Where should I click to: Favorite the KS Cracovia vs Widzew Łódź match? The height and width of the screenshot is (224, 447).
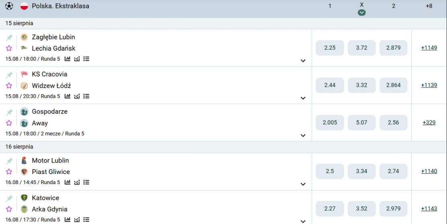[9, 85]
